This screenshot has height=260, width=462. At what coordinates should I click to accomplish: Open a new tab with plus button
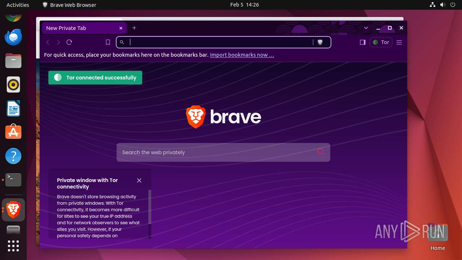pos(134,28)
